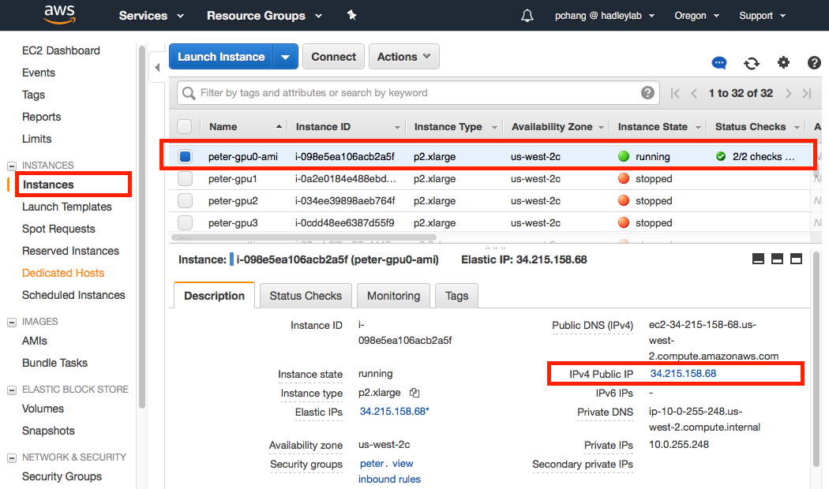829x489 pixels.
Task: Maximize the details pane layout
Action: (796, 259)
